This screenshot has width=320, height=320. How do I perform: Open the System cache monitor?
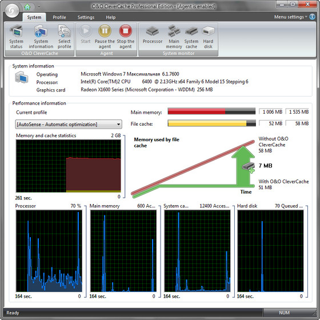click(x=191, y=37)
